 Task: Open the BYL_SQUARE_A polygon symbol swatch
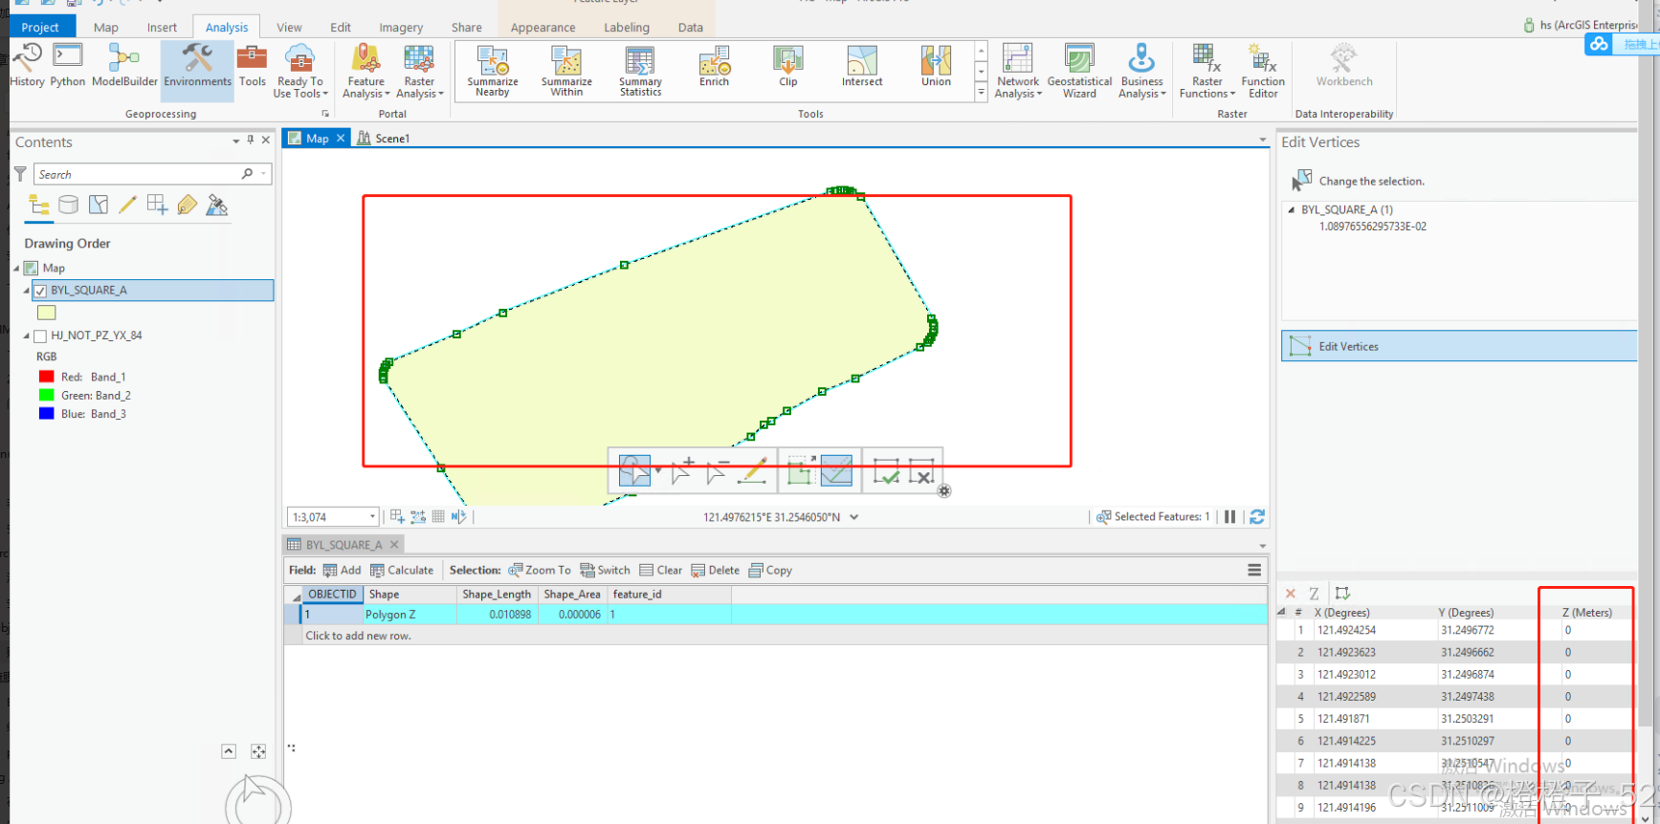(x=46, y=313)
